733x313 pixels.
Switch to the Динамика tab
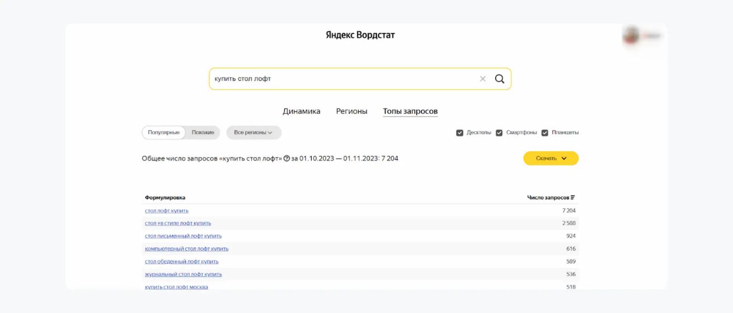coord(301,111)
